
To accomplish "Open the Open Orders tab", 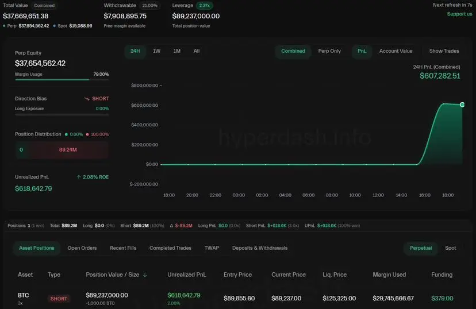I will point(82,248).
